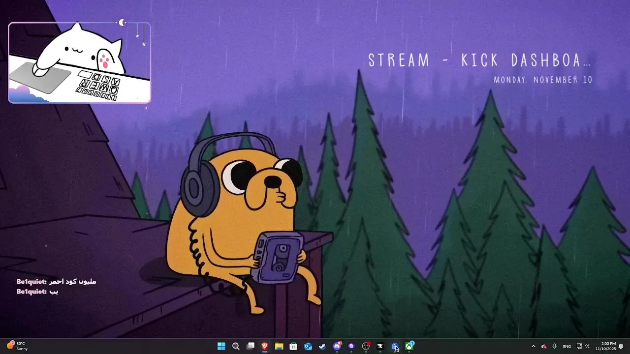Click the "MONDAY, NOVEMBER 10" date text
Image resolution: width=630 pixels, height=354 pixels.
pos(543,80)
